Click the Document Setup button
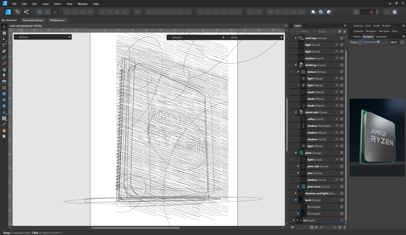406x235 pixels. (33, 20)
